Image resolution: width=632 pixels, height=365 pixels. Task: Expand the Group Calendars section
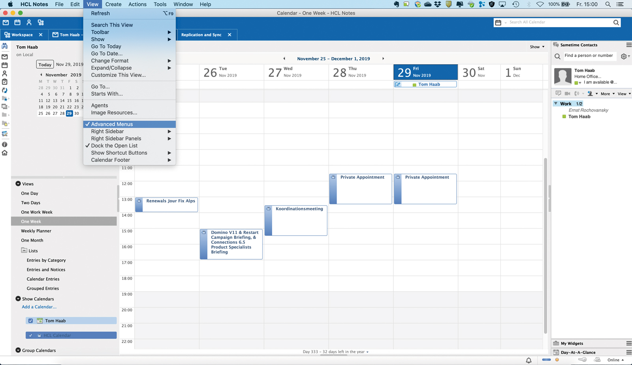point(18,350)
